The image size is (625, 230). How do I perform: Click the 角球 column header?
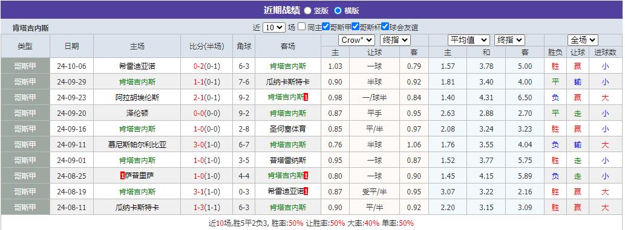(x=244, y=46)
